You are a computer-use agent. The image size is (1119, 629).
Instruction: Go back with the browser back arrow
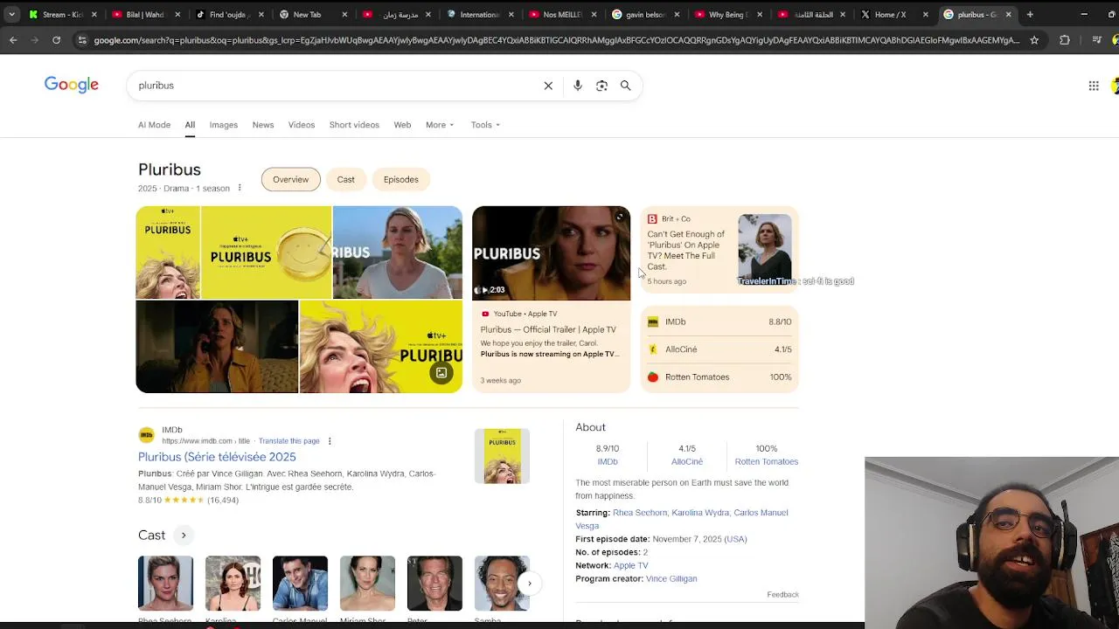(13, 40)
